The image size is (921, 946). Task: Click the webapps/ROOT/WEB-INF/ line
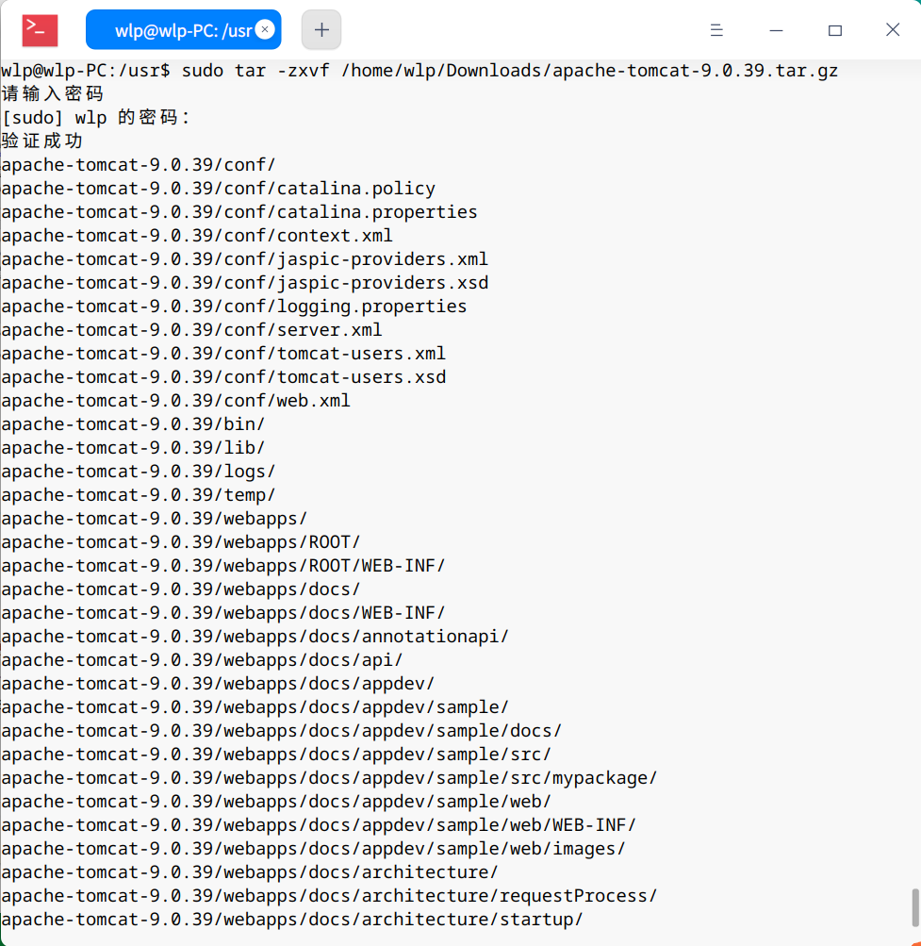tap(223, 565)
